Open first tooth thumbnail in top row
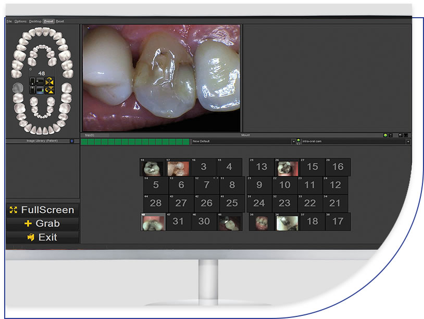This screenshot has height=319, width=424. click(x=152, y=167)
